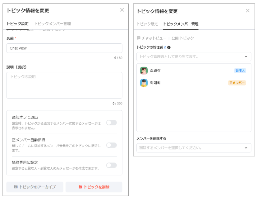Enable the 通知オフで退出 toggle

pyautogui.click(x=111, y=123)
